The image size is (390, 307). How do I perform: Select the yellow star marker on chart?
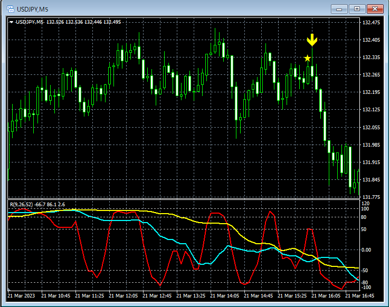tap(307, 58)
